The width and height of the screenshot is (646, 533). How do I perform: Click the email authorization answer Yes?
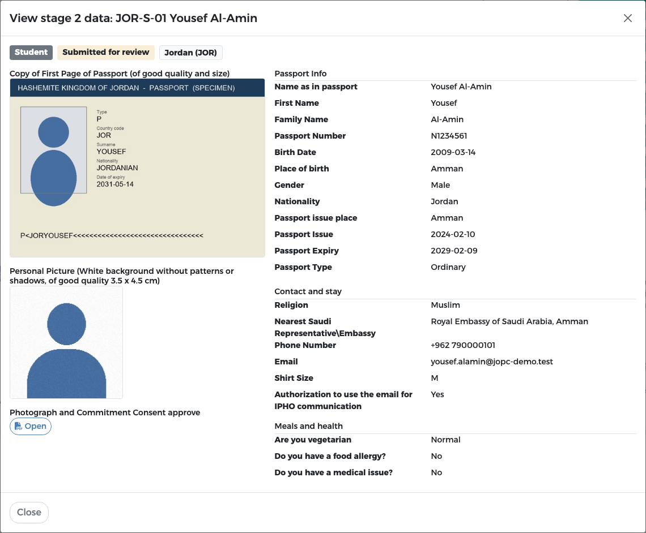(437, 394)
